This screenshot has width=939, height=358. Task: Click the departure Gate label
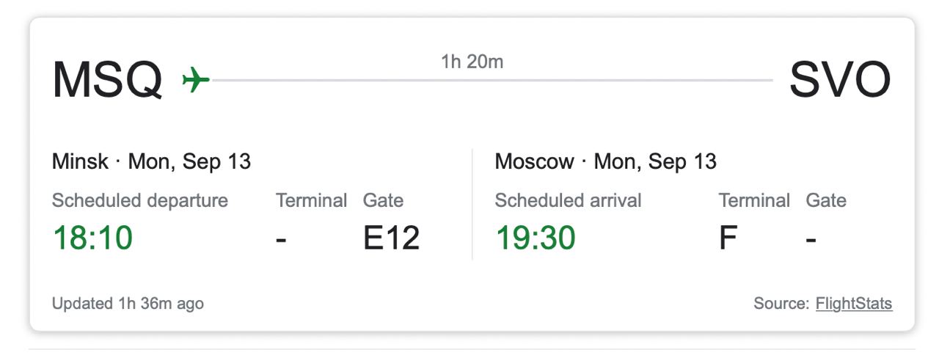(383, 200)
